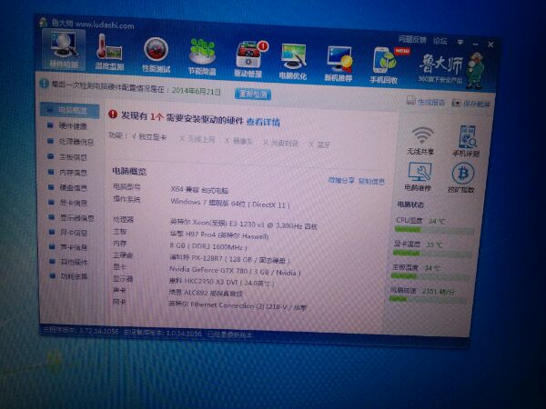
Task: Open 手机回收 phone recycling
Action: (x=385, y=65)
